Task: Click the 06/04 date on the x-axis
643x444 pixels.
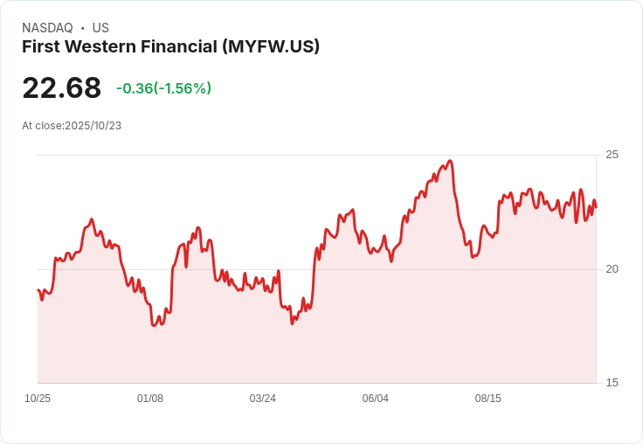Action: tap(375, 399)
